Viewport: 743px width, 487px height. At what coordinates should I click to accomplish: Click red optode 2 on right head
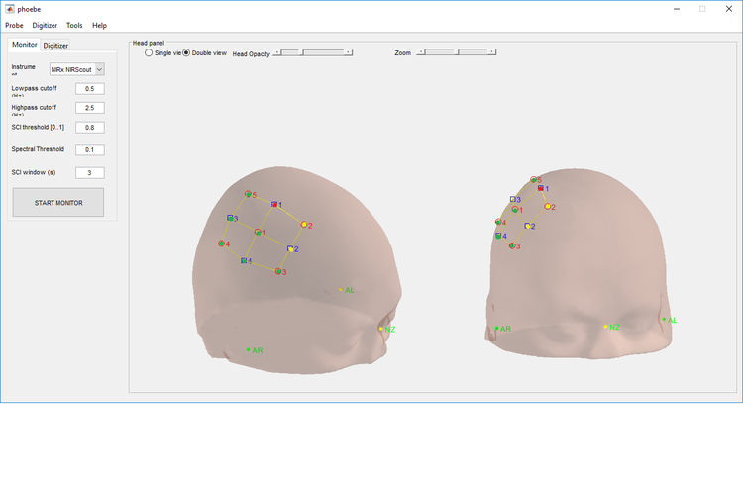547,206
